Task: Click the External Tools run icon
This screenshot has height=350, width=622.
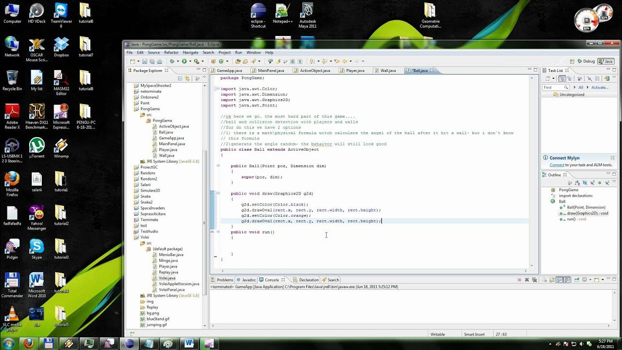Action: coord(197,61)
